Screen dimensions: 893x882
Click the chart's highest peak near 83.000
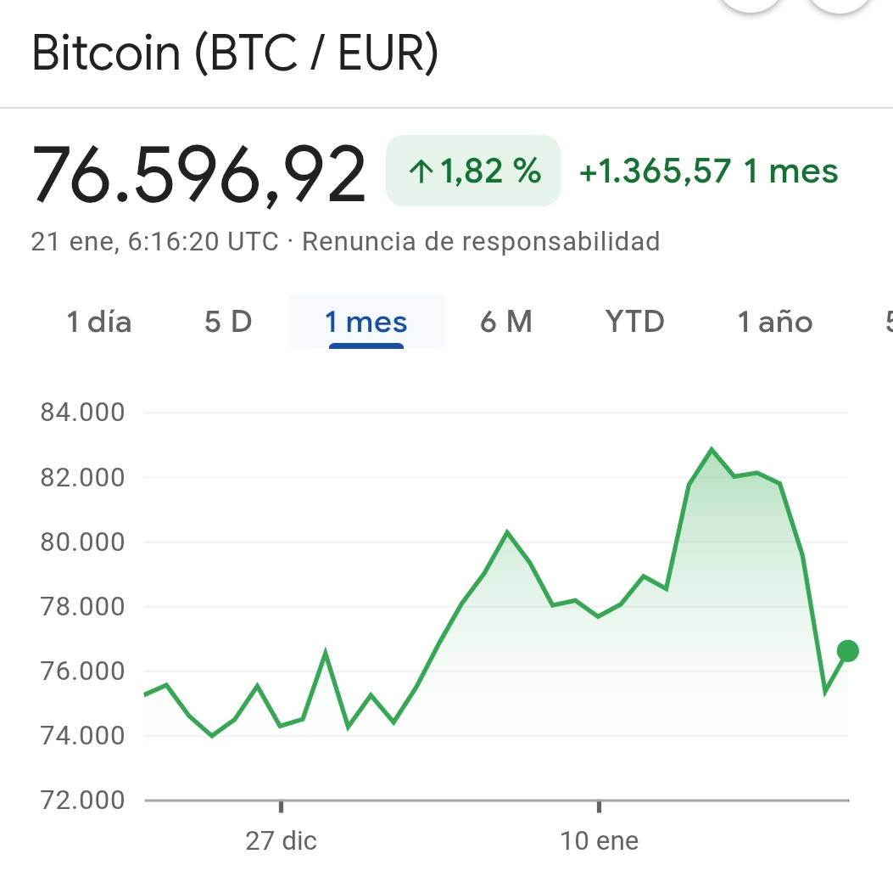point(712,450)
